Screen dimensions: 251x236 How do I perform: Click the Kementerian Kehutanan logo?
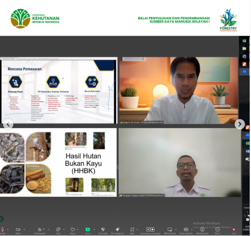[x=35, y=18]
